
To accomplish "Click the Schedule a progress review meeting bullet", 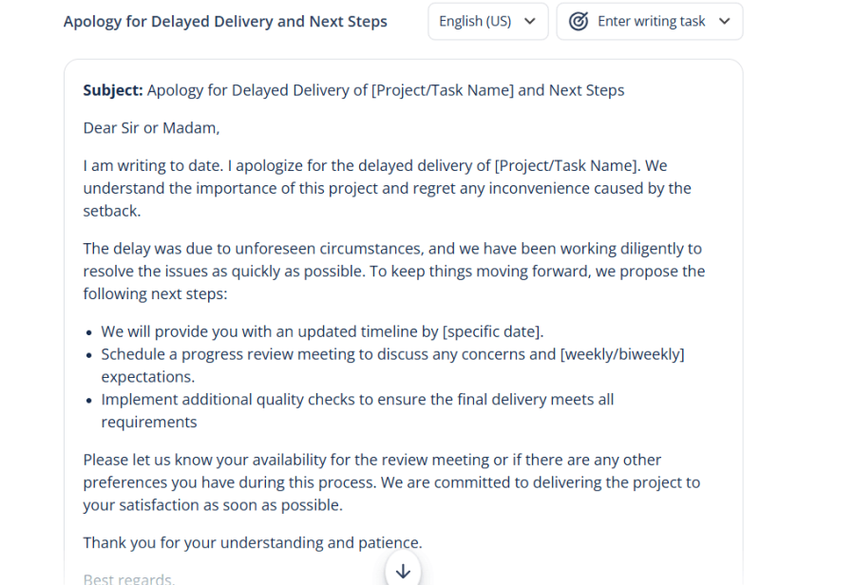I will (323, 354).
